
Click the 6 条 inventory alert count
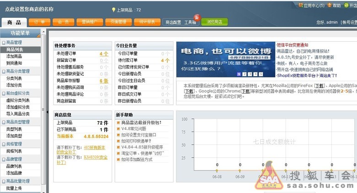tap(104, 81)
